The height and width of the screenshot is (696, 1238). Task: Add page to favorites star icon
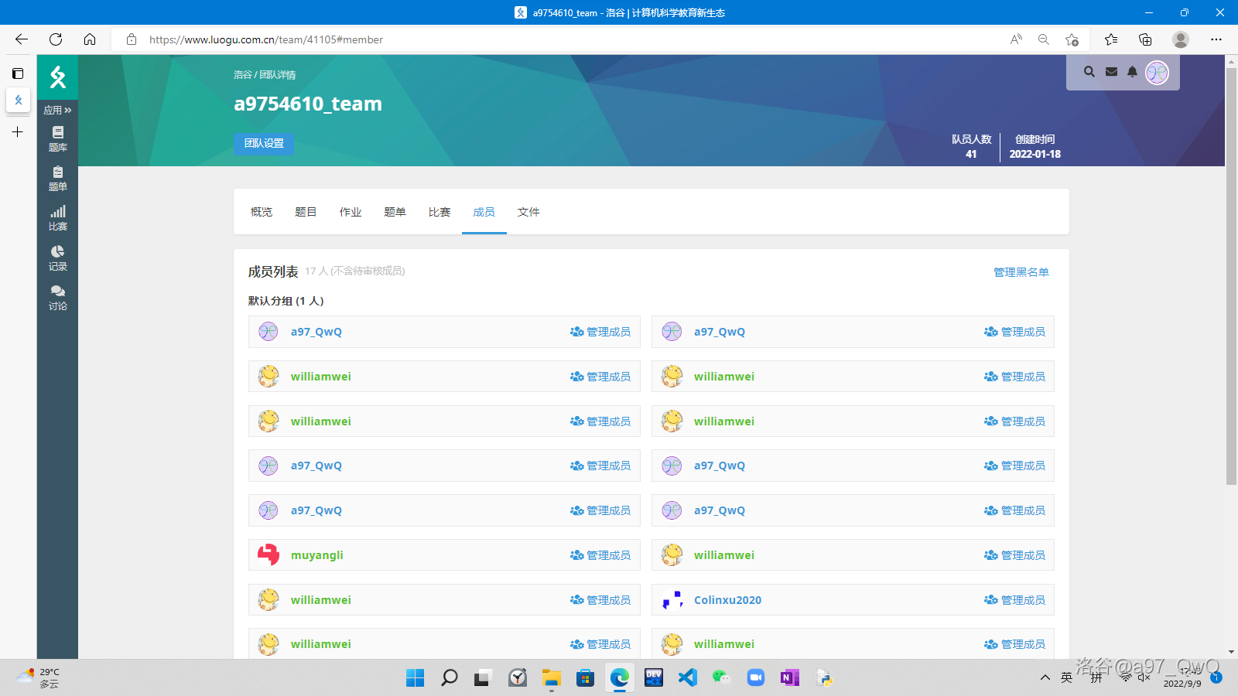tap(1072, 39)
